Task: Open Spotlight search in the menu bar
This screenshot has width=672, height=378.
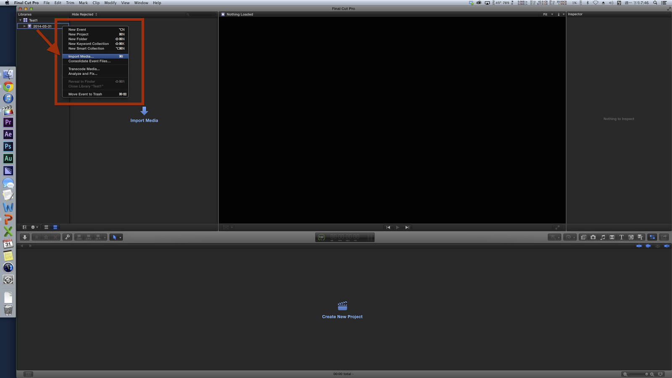Action: tap(655, 3)
